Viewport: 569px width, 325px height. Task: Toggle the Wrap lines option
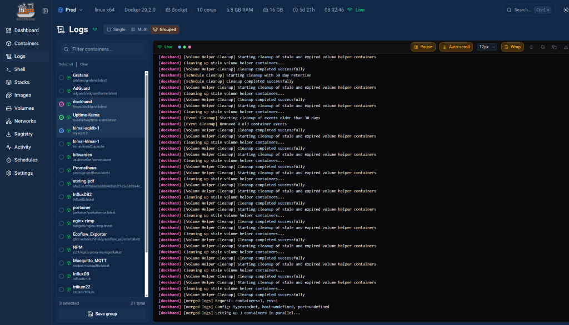tap(512, 47)
